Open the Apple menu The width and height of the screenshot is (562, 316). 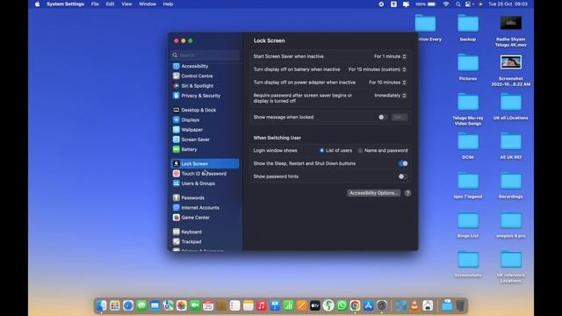[x=37, y=4]
